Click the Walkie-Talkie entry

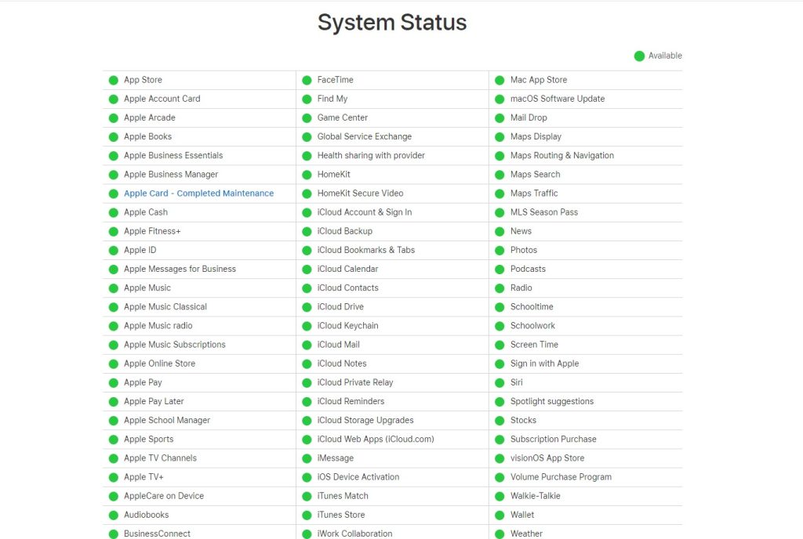click(x=536, y=496)
